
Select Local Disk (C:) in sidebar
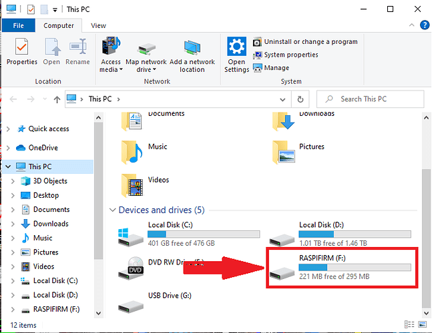coord(55,281)
